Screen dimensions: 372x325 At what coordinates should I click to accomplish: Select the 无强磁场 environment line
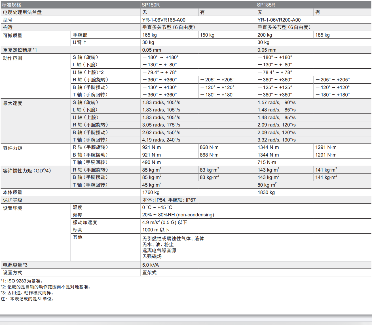(152, 256)
